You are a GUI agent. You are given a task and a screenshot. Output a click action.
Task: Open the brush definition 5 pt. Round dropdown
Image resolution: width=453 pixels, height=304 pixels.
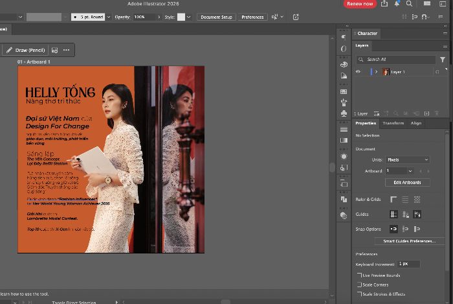109,17
